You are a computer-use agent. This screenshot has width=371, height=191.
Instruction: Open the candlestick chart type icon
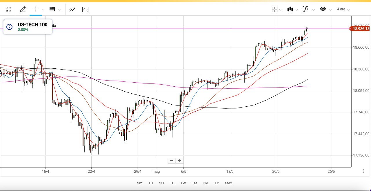click(290, 9)
